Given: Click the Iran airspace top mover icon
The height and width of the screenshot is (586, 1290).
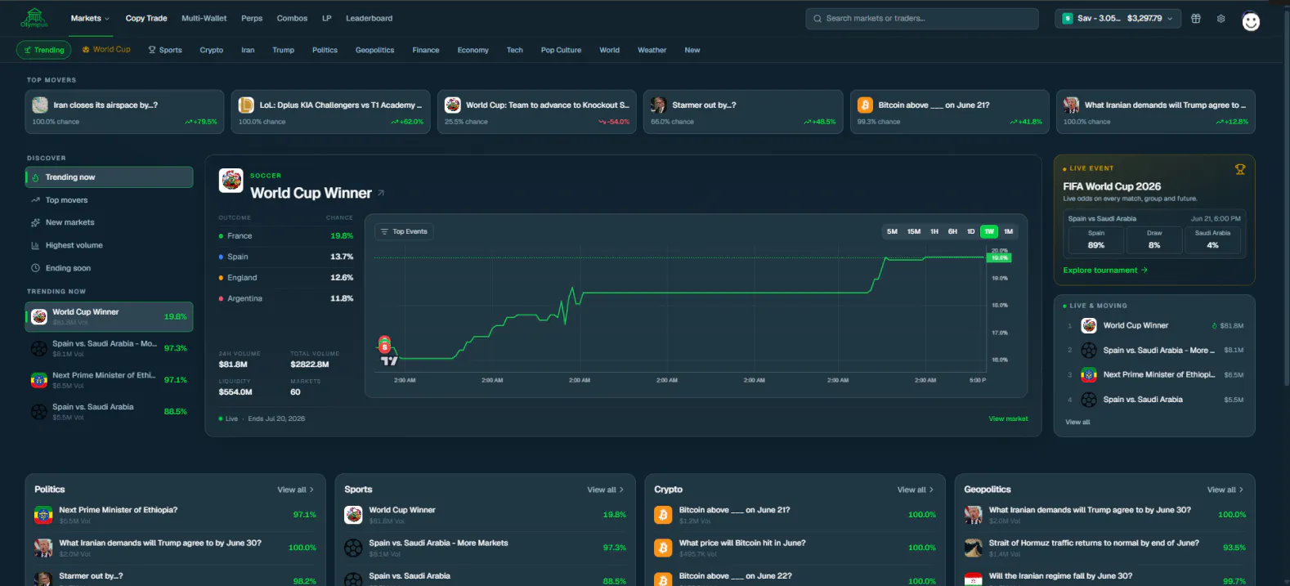Looking at the screenshot, I should coord(40,105).
